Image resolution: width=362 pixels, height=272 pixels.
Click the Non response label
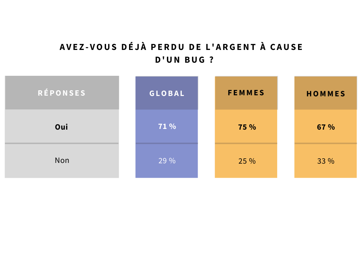[x=62, y=160]
